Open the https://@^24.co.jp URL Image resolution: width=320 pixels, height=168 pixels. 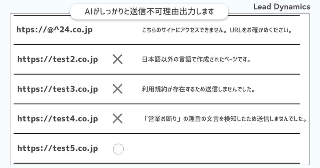(x=54, y=30)
